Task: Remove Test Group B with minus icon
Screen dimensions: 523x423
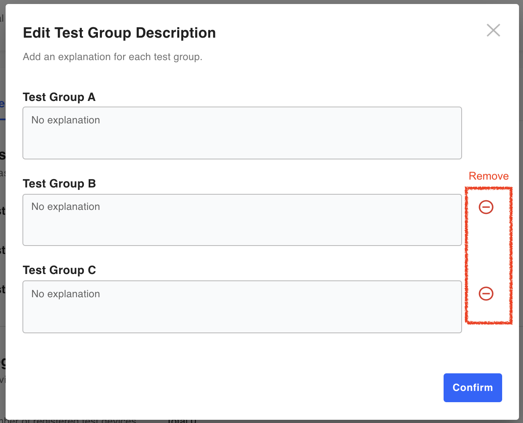Action: point(486,207)
